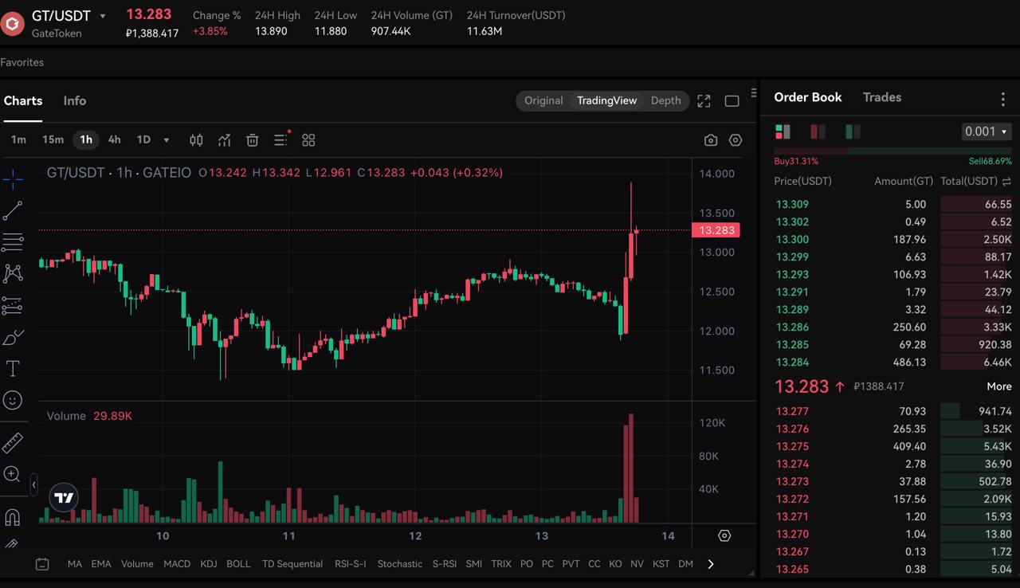Open the indicators icon in toolbar
The image size is (1020, 588).
click(225, 140)
